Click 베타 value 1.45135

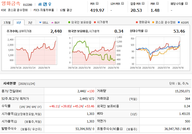[x=184, y=114]
